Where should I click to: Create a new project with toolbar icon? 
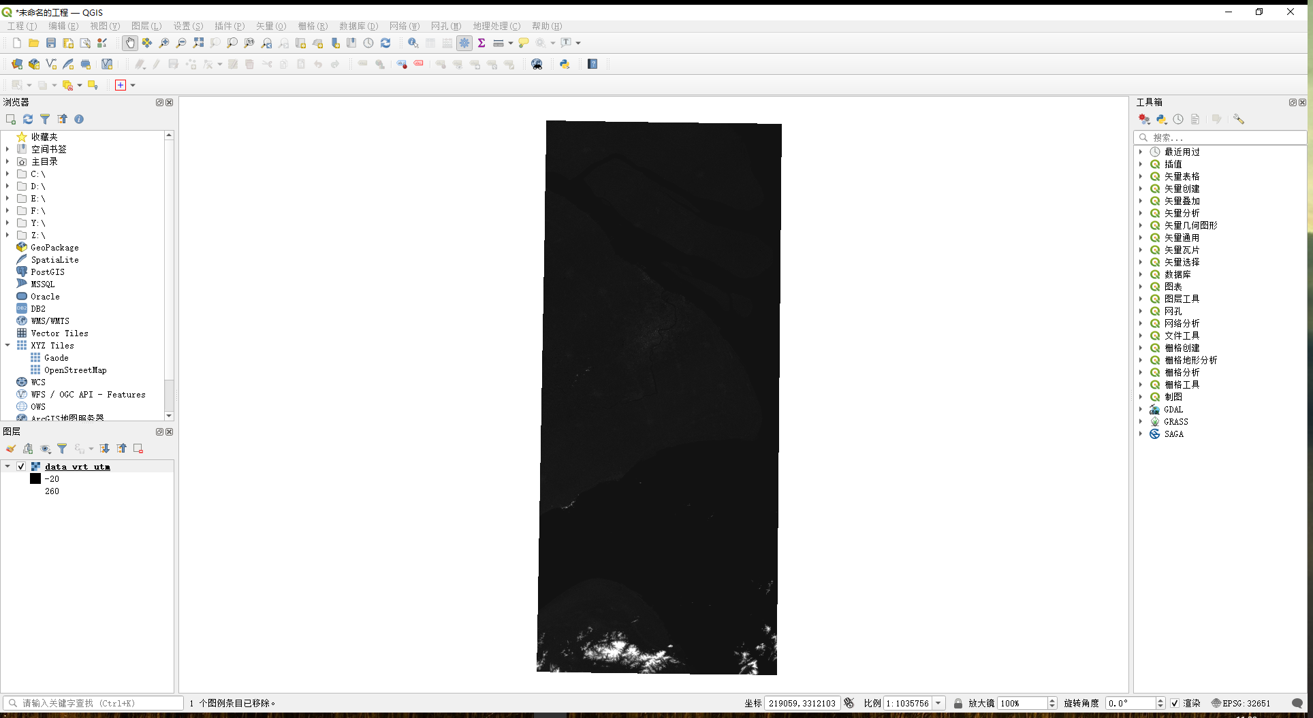pos(17,43)
